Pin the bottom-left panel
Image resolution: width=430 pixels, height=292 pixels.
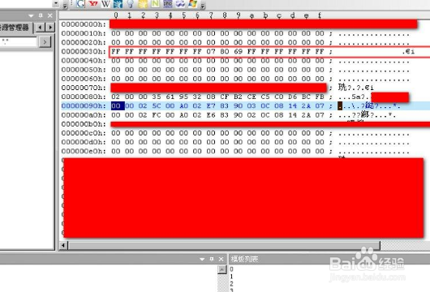click(x=212, y=259)
